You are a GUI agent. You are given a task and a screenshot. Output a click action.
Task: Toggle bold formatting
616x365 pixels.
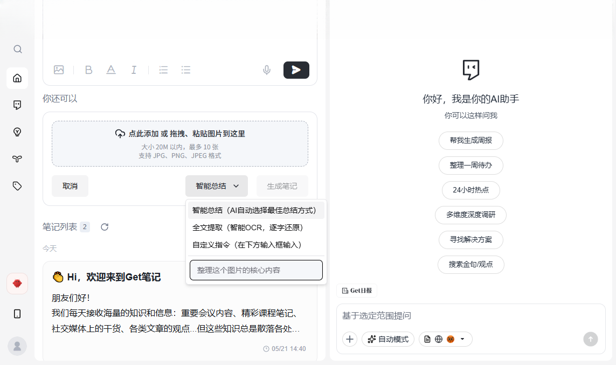(89, 70)
